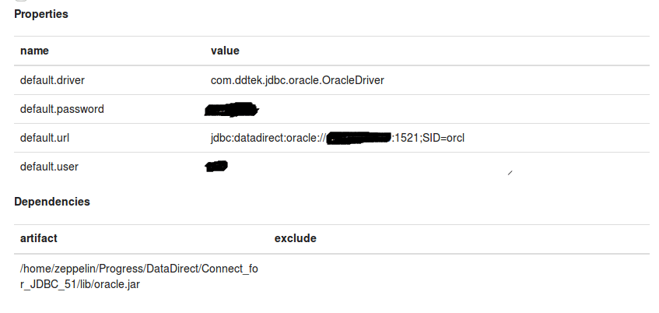Screen dimensions: 659x313
Task: Click the Properties section heading
Action: tap(40, 14)
